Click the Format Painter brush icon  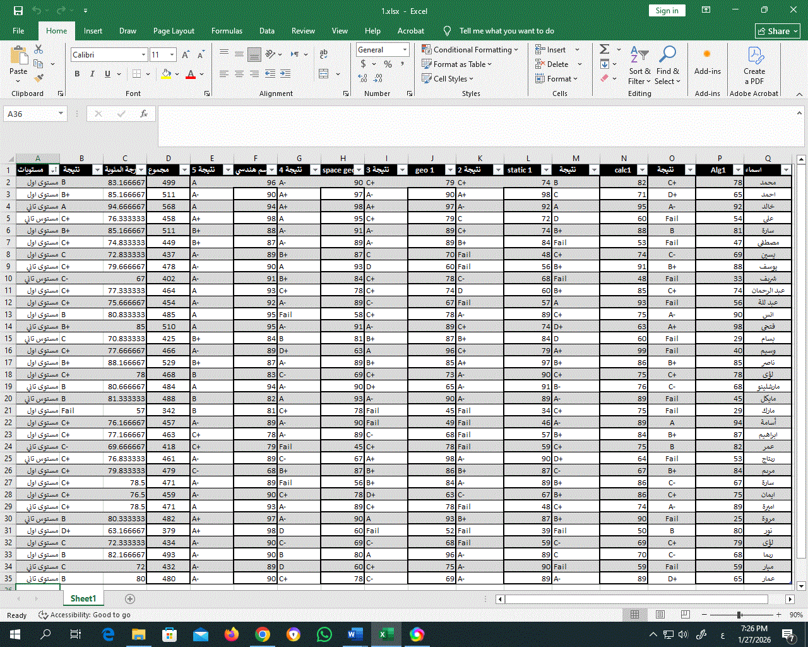(x=39, y=78)
